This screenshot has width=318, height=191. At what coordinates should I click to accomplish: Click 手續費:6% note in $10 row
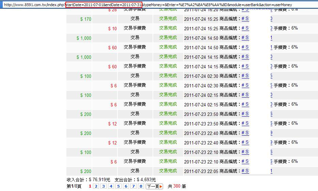pos(286,28)
